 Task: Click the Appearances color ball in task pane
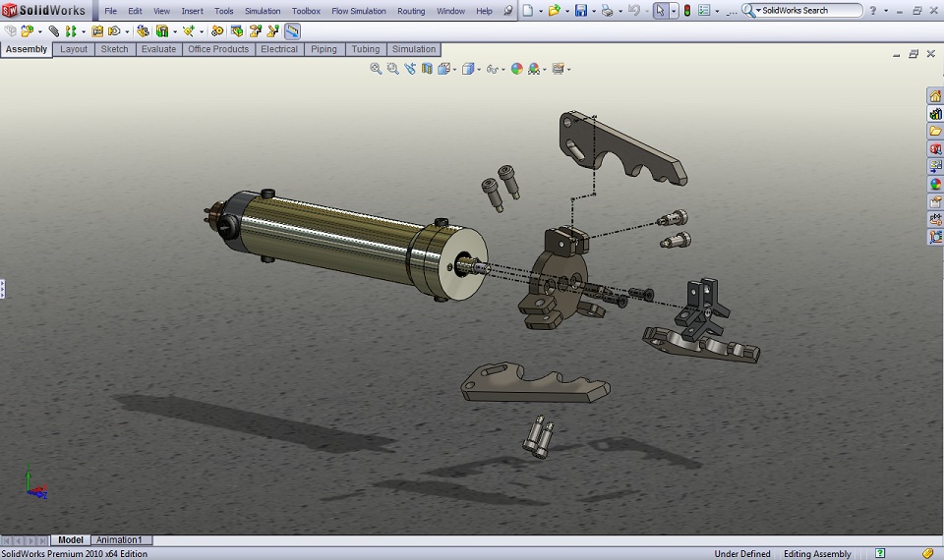[935, 184]
